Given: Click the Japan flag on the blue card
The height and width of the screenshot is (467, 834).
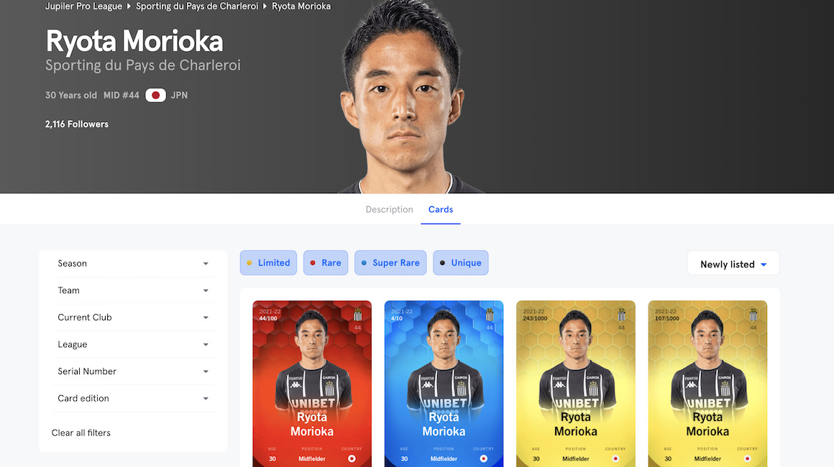Looking at the screenshot, I should 483,458.
